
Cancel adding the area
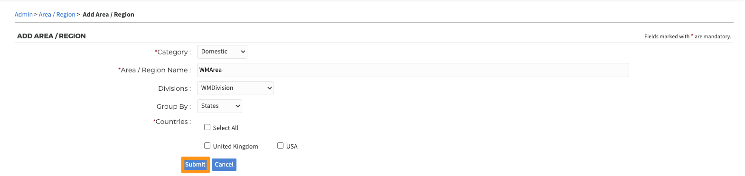pos(224,165)
